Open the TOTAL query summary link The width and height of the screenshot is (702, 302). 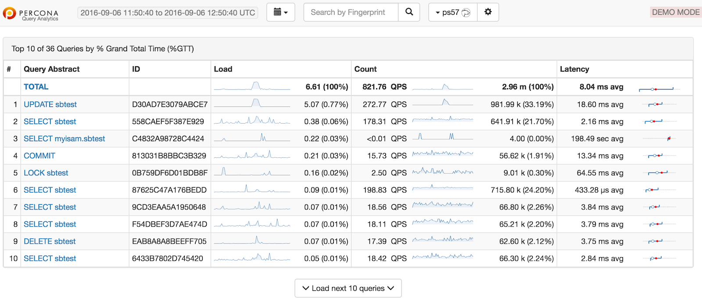(x=36, y=87)
